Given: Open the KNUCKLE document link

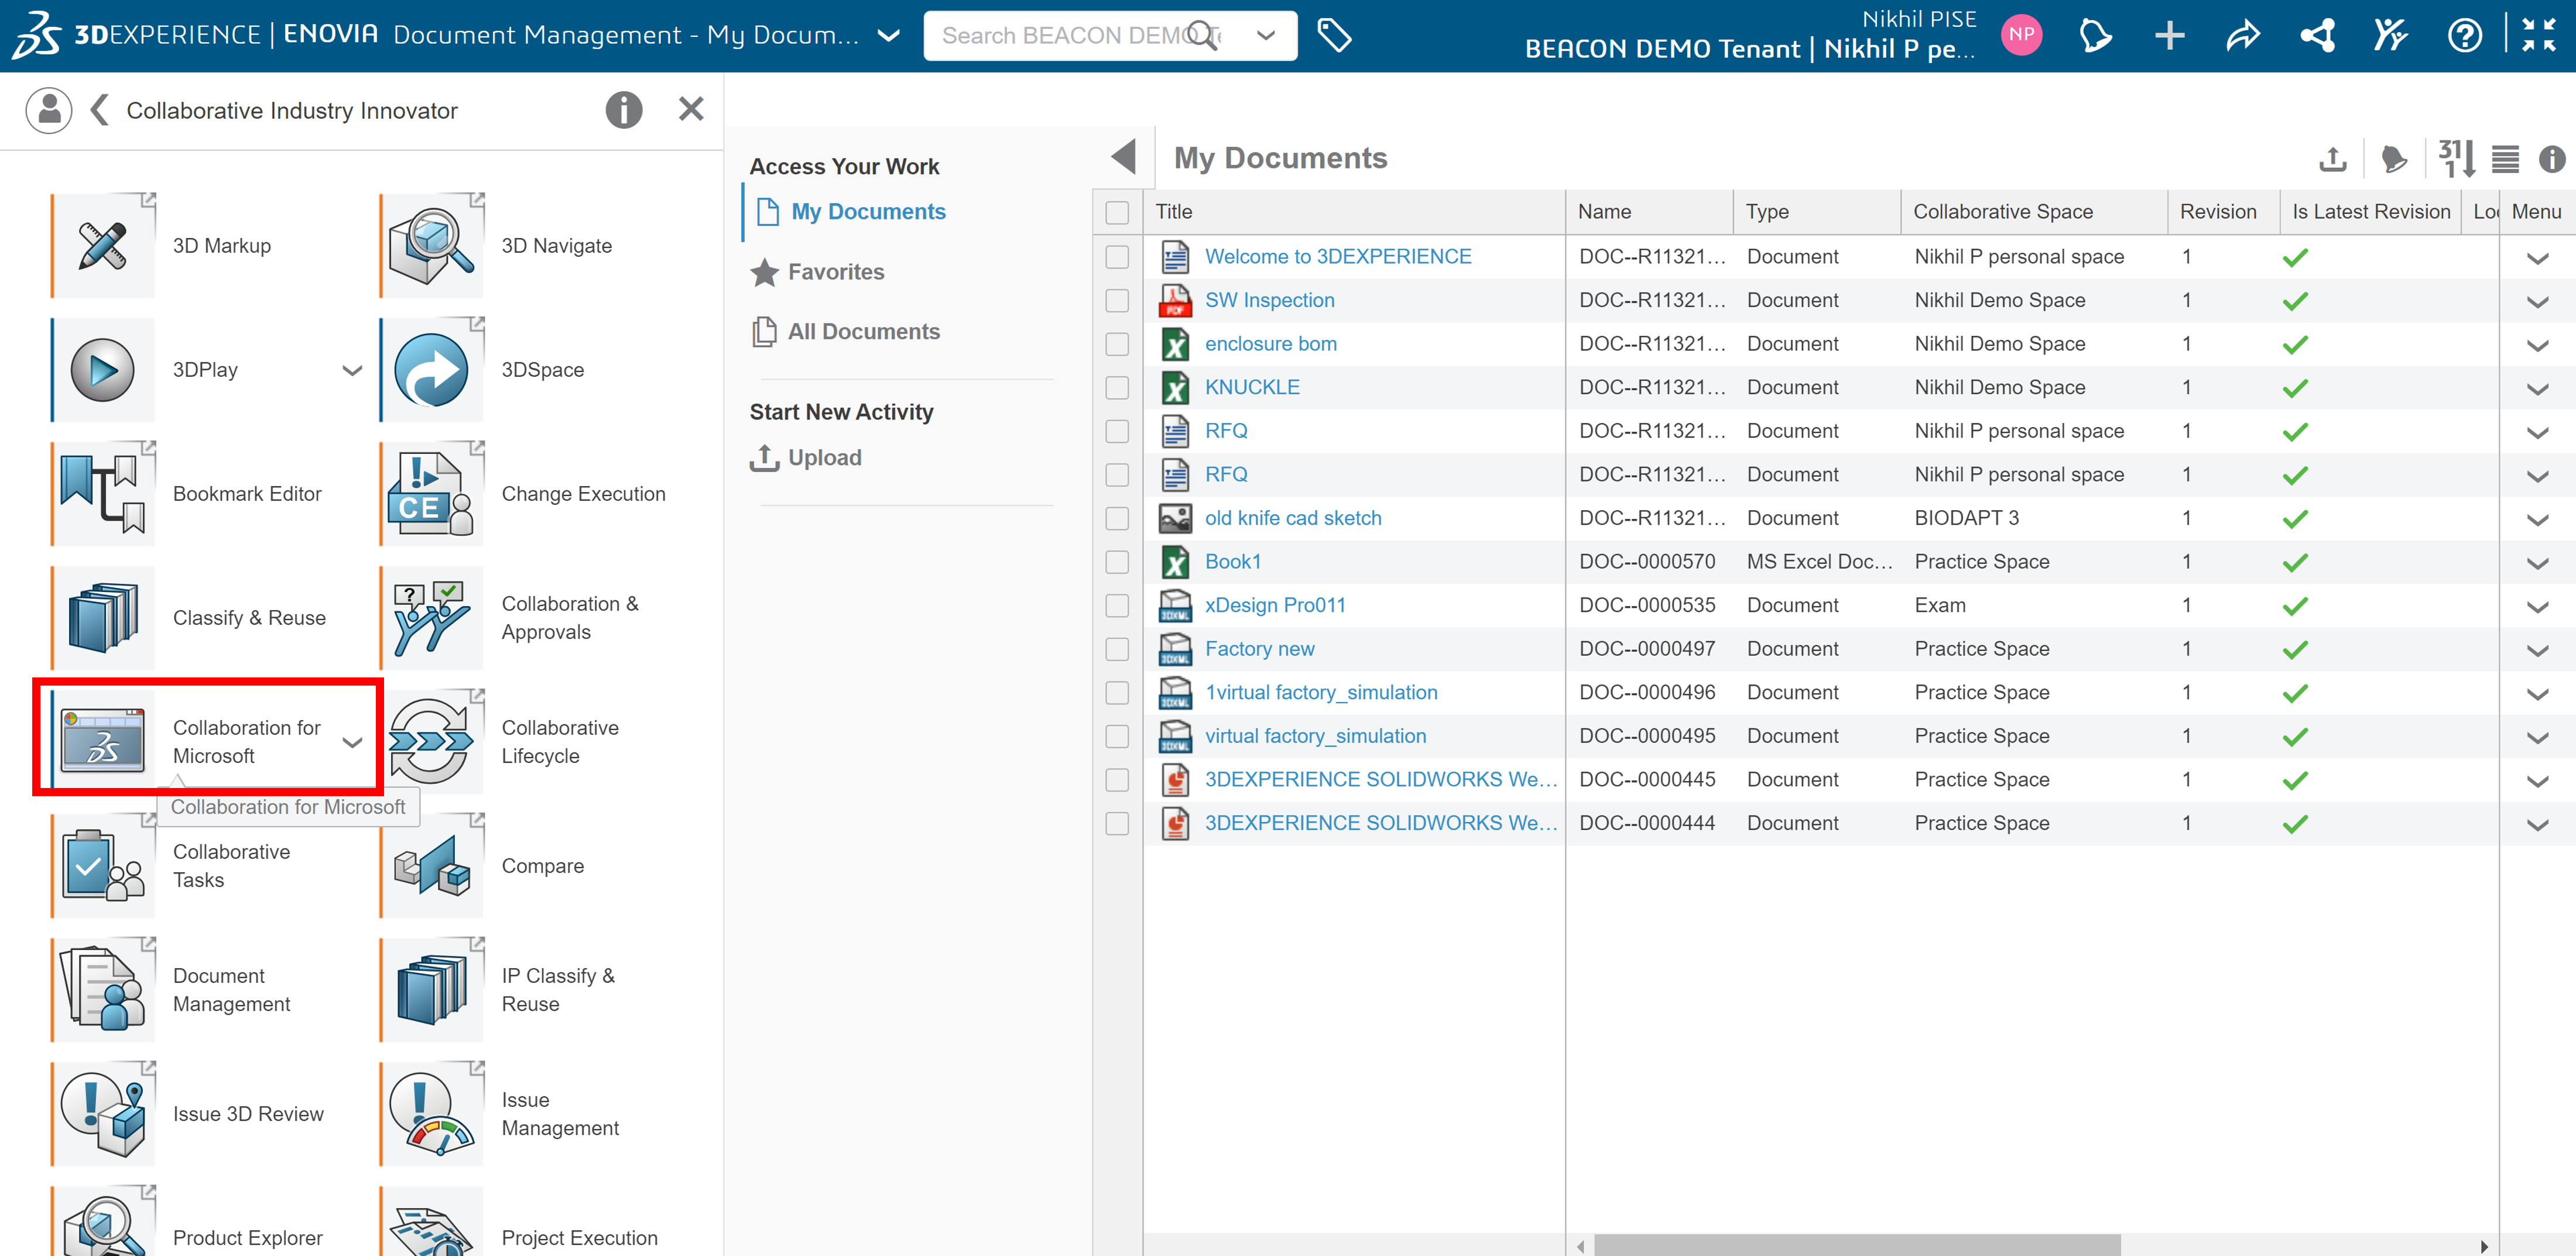Looking at the screenshot, I should (x=1252, y=388).
